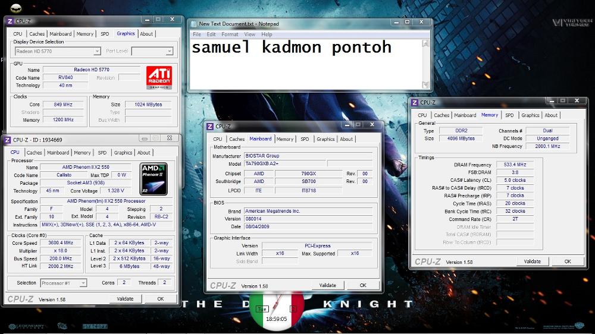The image size is (595, 334).
Task: Click the processor name AMD Phenom II X2 550
Action: (x=86, y=167)
